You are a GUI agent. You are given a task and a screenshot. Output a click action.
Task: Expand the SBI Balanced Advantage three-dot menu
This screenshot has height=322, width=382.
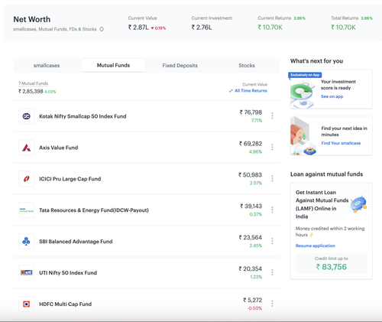point(272,241)
